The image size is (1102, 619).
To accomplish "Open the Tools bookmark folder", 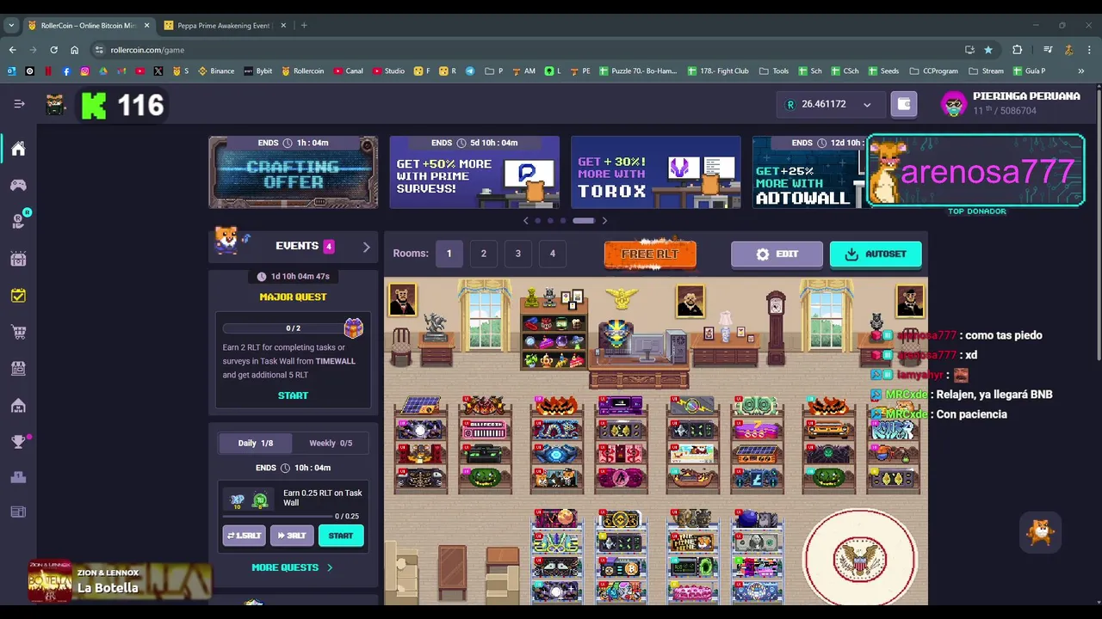I will coord(773,71).
